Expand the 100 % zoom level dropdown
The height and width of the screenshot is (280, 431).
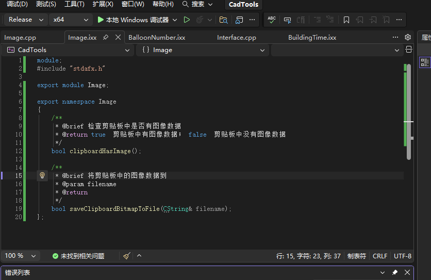click(x=21, y=256)
